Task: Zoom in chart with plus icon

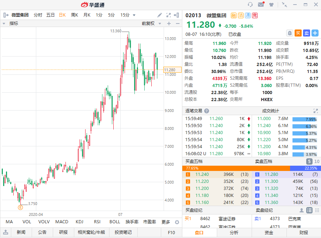Action: (x=169, y=24)
